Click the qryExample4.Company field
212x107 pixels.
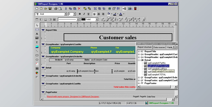tap(67, 52)
